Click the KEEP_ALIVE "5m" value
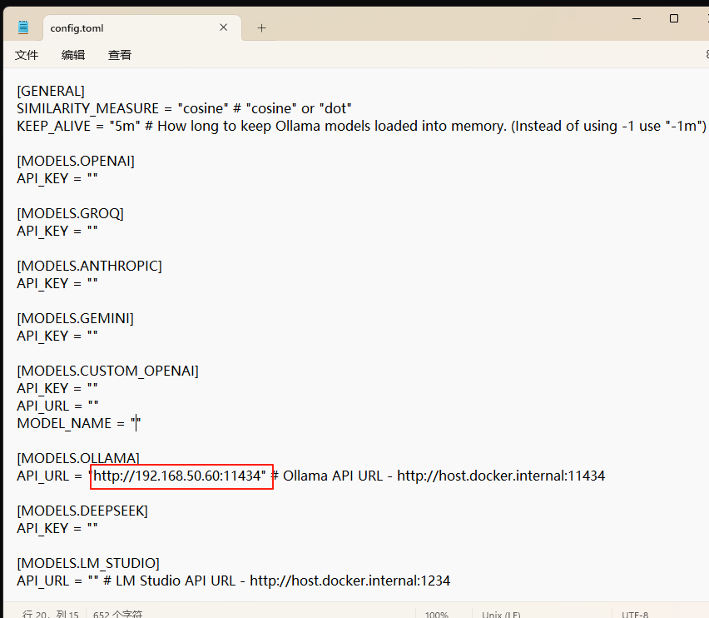 click(x=123, y=126)
